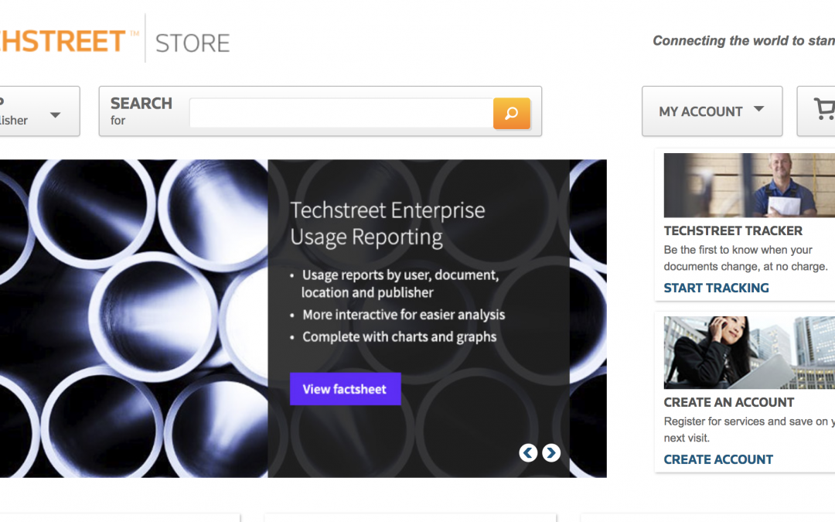Click the orange search magnifier button
The image size is (835, 522).
[x=511, y=113]
